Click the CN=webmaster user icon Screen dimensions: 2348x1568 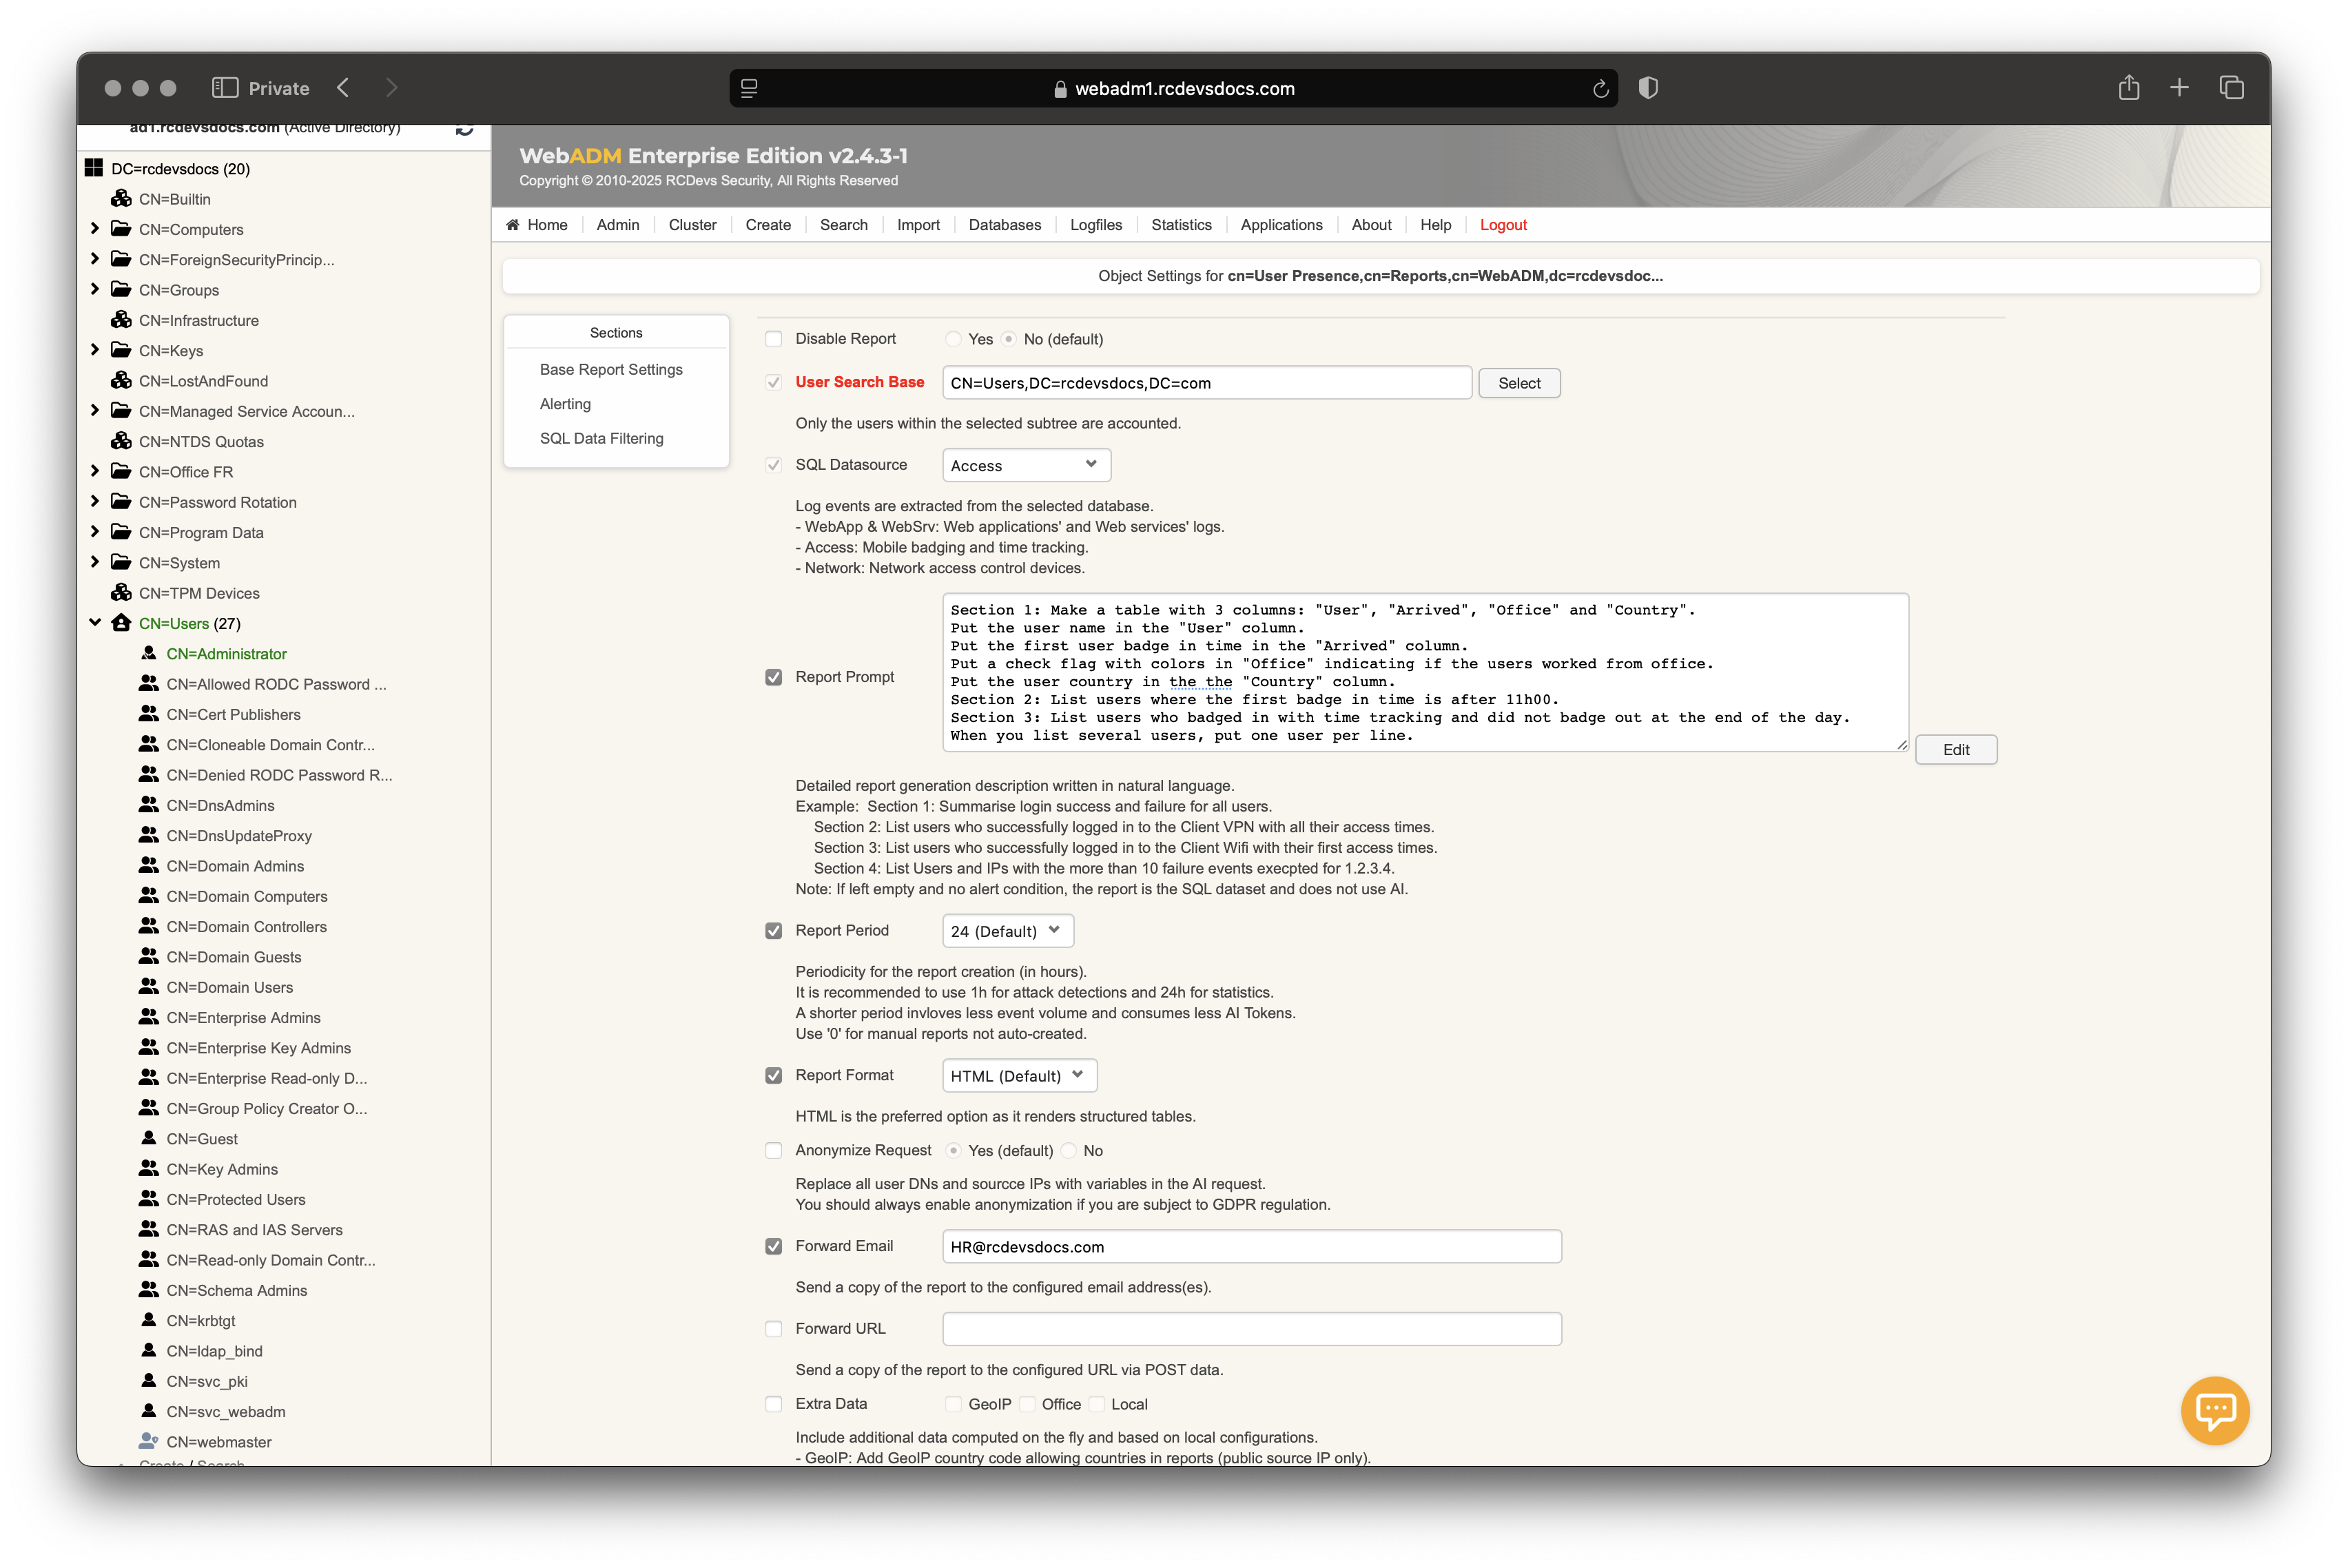click(x=149, y=1441)
